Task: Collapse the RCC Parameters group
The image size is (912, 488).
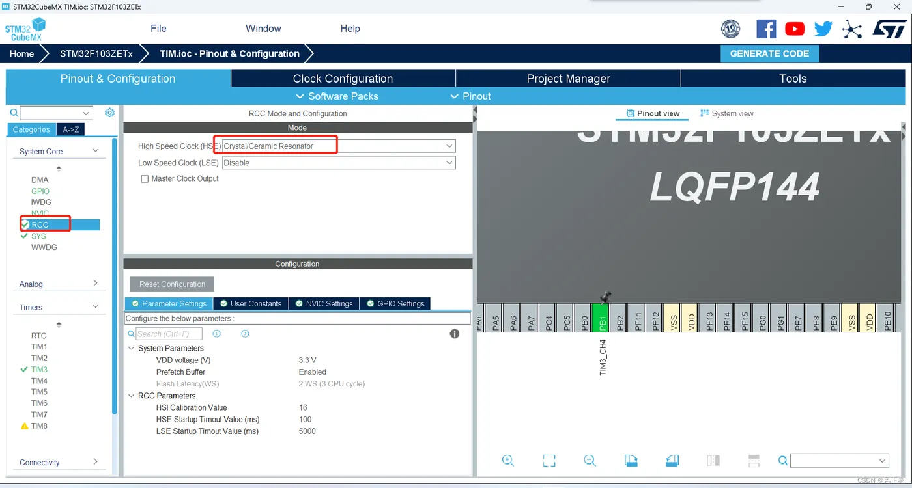Action: pos(131,396)
